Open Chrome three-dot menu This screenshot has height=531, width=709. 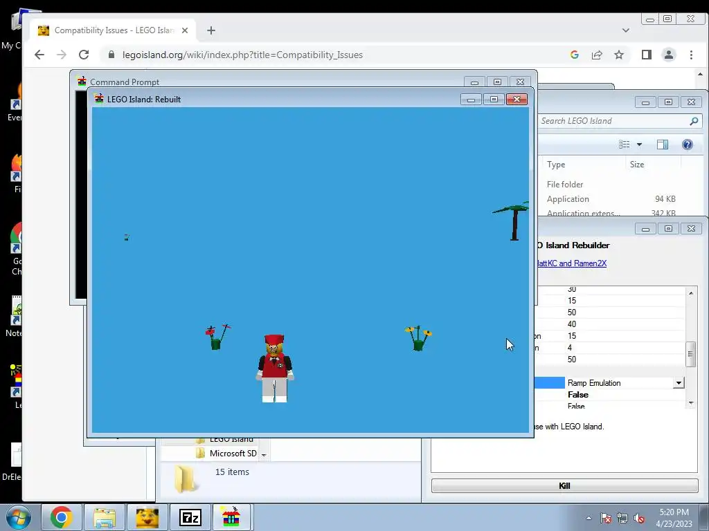[x=691, y=55]
